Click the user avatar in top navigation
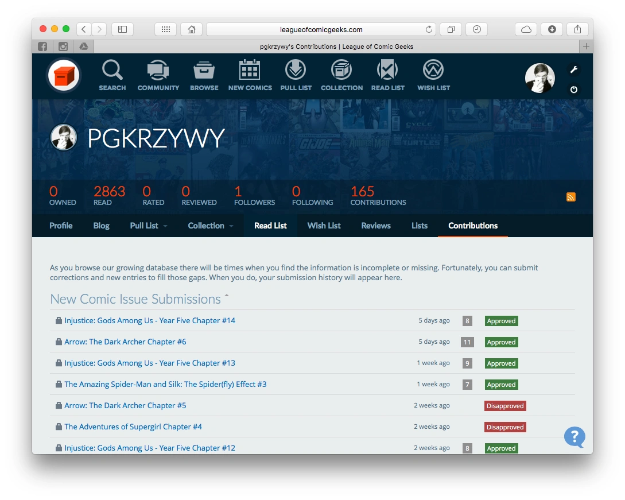The image size is (625, 500). pyautogui.click(x=539, y=77)
